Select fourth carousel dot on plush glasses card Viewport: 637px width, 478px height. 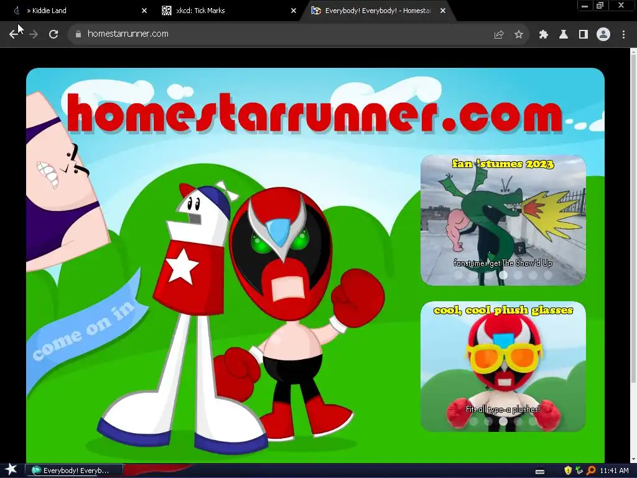coord(518,421)
